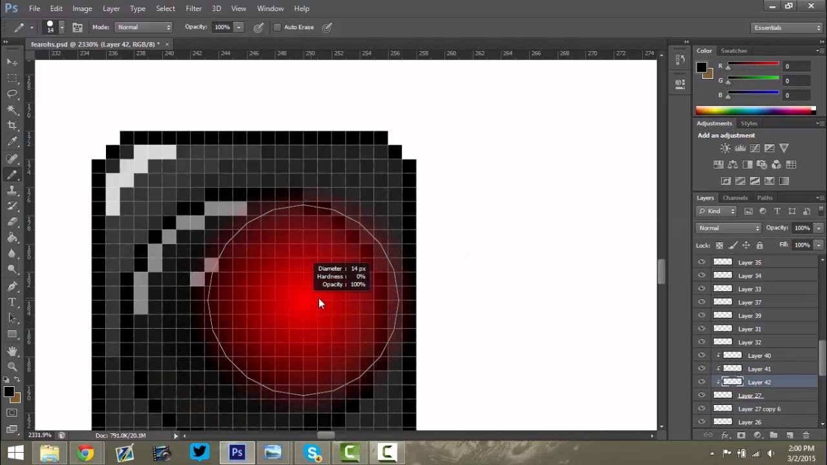Hide Layer 27 copy 6
This screenshot has width=827, height=465.
click(702, 409)
